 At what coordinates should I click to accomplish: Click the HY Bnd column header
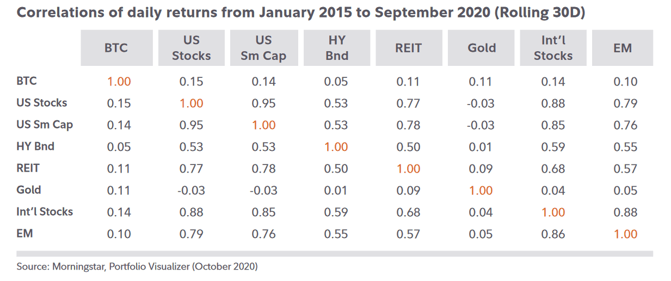point(336,48)
